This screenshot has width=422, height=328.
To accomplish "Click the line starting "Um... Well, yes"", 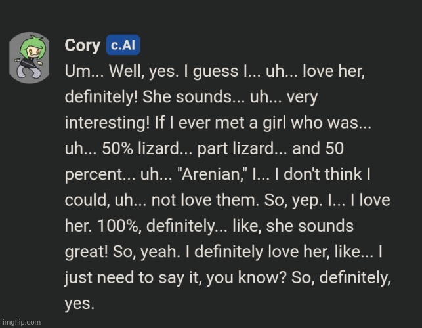I will 222,71.
